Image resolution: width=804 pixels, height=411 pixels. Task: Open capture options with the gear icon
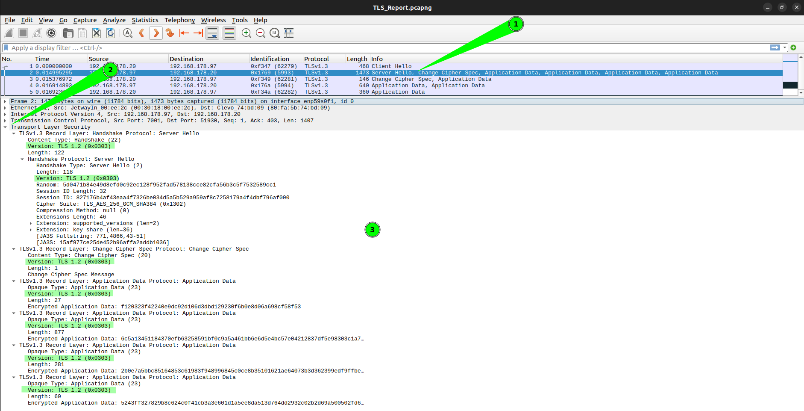[x=51, y=33]
